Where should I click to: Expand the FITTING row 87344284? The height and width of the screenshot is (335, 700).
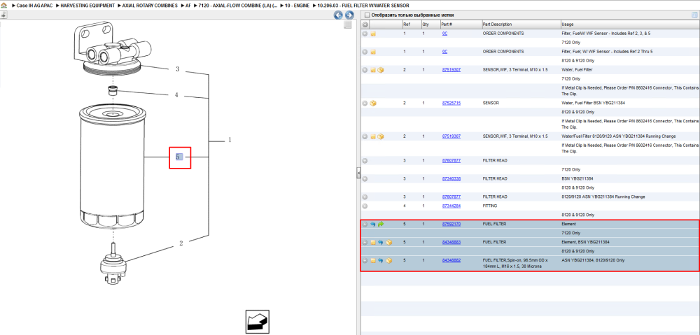tap(365, 206)
